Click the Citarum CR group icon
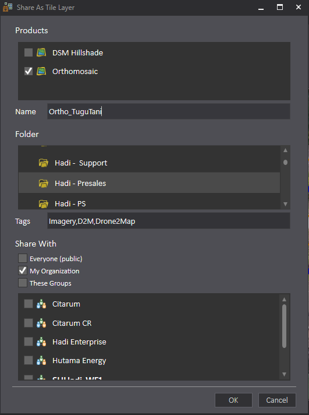The height and width of the screenshot is (415, 309). (x=41, y=323)
